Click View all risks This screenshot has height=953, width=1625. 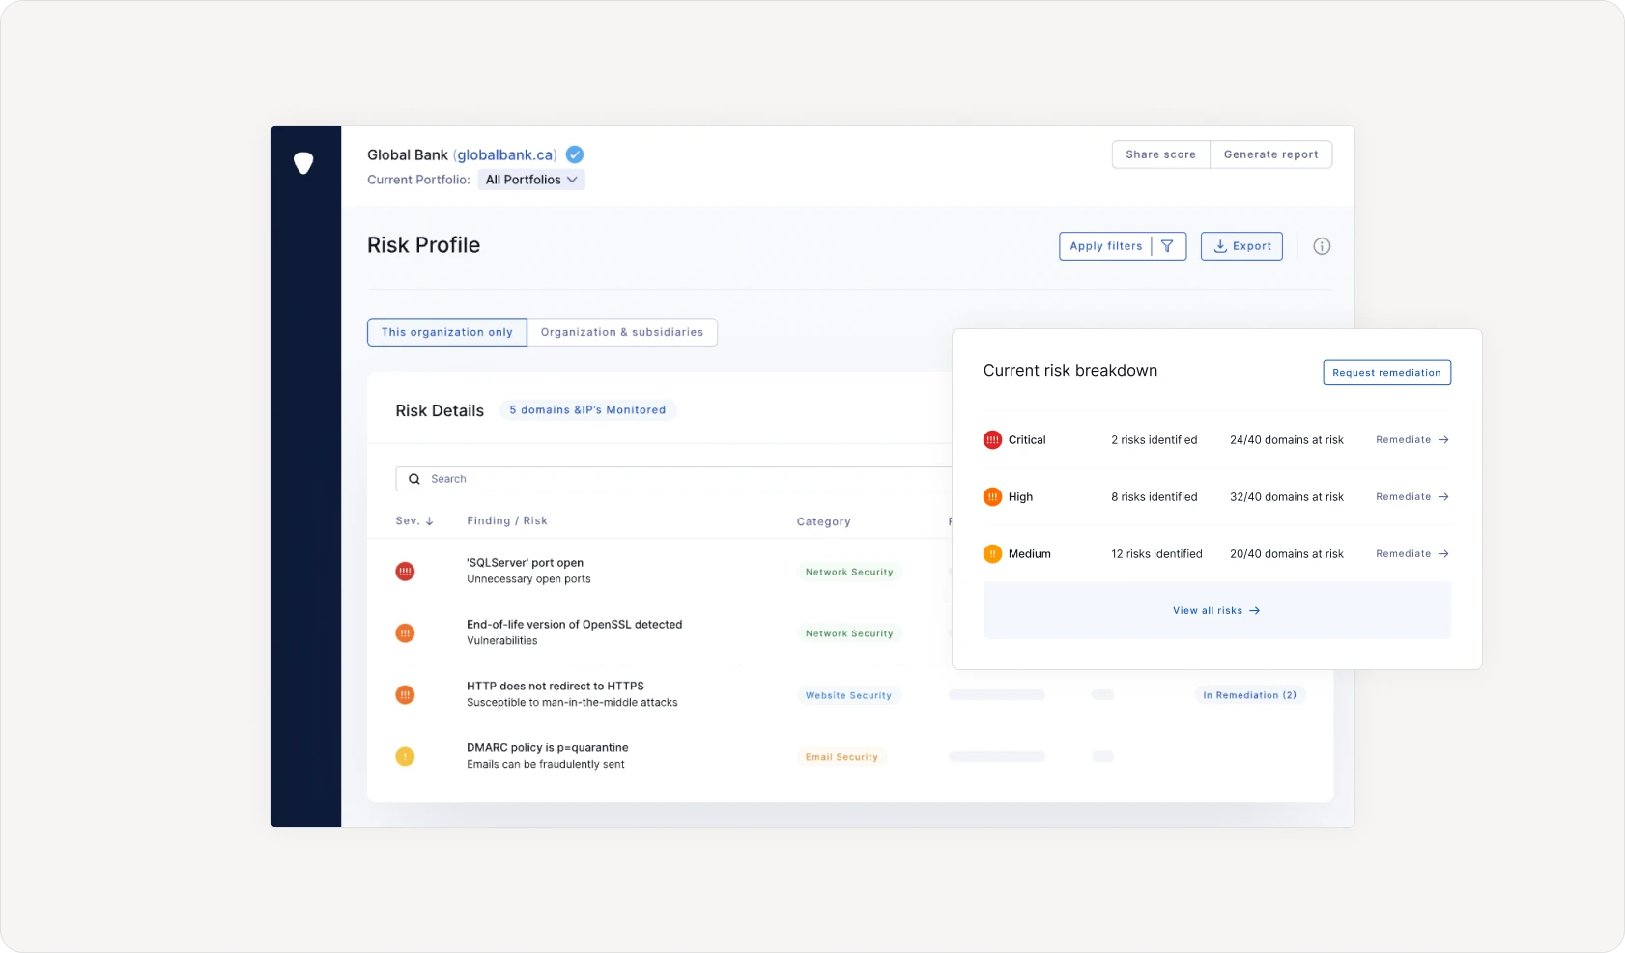click(1216, 611)
